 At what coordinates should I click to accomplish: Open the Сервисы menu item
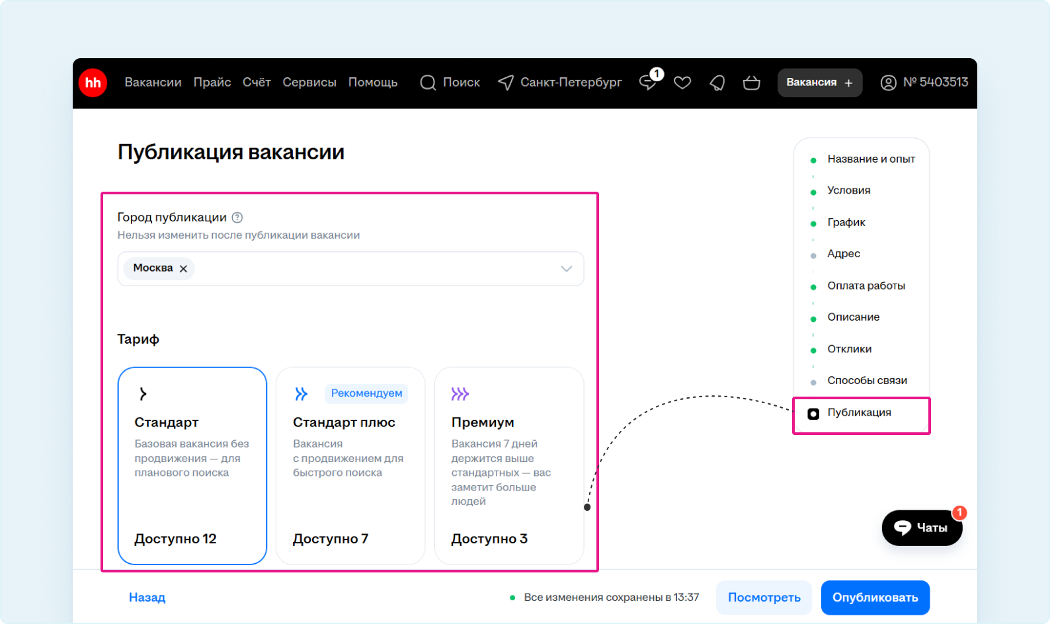click(309, 83)
